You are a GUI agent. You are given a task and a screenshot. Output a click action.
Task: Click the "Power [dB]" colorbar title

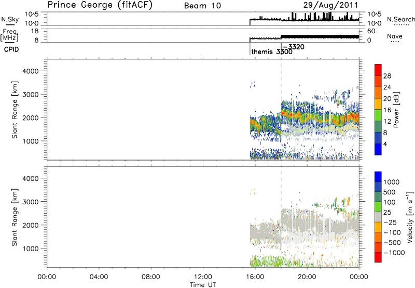tap(396, 110)
